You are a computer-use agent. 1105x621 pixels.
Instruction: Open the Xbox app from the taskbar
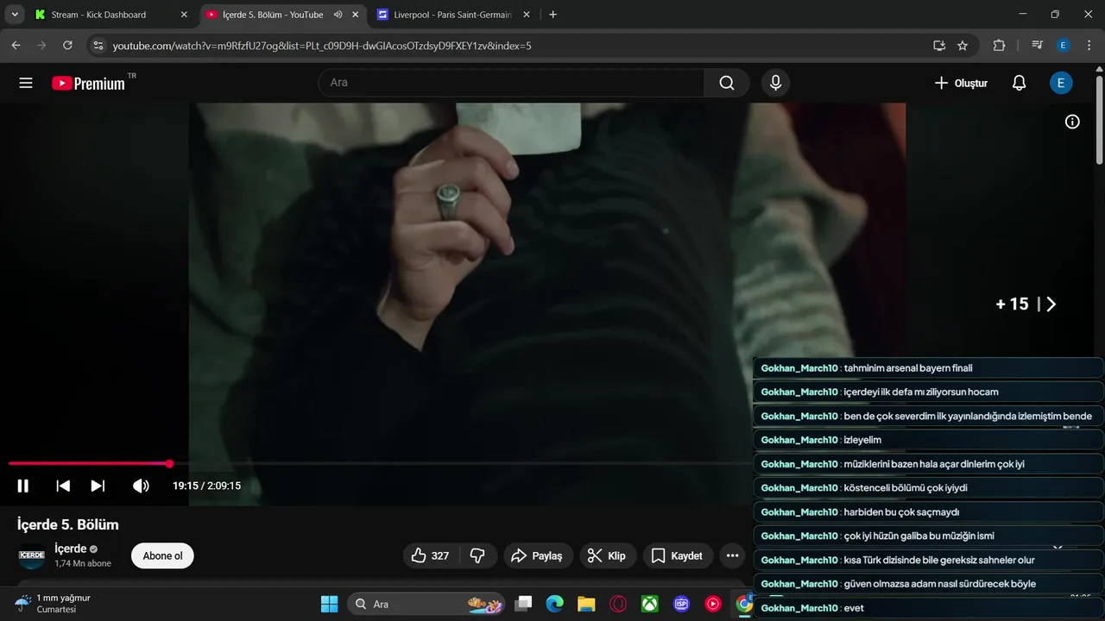(x=650, y=604)
